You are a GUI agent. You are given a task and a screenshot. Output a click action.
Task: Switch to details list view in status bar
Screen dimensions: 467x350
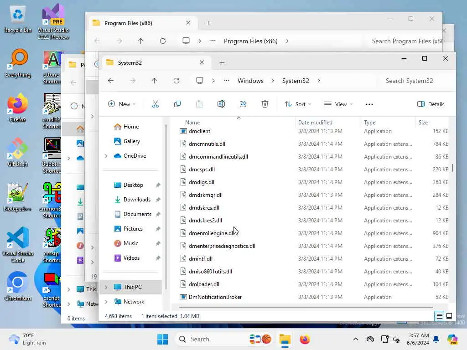(x=439, y=316)
